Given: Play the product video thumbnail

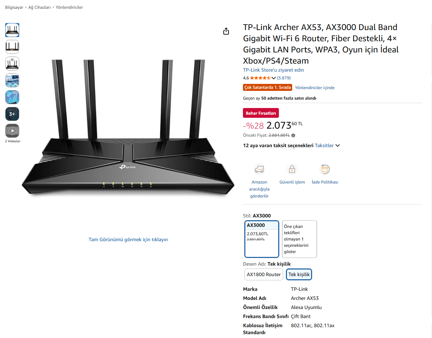Looking at the screenshot, I should point(12,131).
